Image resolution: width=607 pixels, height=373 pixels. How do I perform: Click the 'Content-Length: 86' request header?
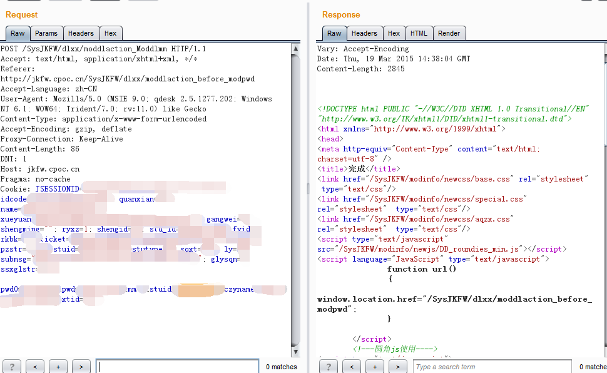coord(40,149)
